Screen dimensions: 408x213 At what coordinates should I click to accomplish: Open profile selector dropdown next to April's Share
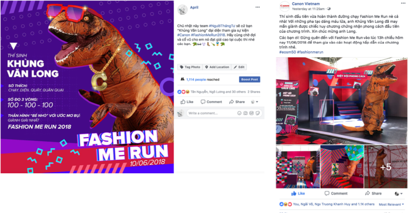(x=254, y=102)
